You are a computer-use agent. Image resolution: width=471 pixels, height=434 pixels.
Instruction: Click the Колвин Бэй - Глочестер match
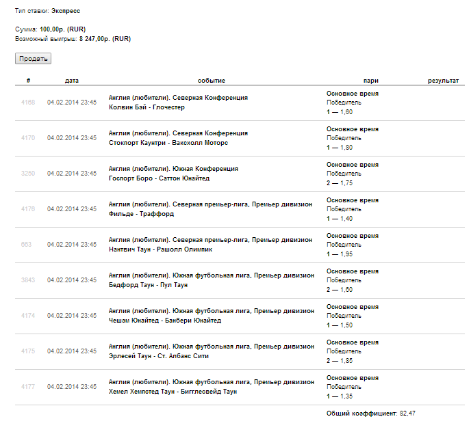click(x=147, y=107)
